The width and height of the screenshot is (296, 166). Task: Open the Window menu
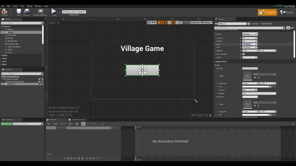[x=38, y=6]
